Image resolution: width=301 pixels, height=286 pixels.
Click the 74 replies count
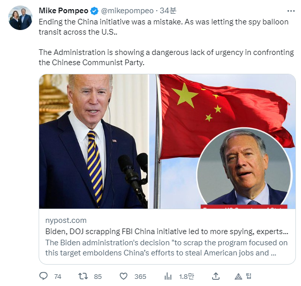pyautogui.click(x=57, y=277)
